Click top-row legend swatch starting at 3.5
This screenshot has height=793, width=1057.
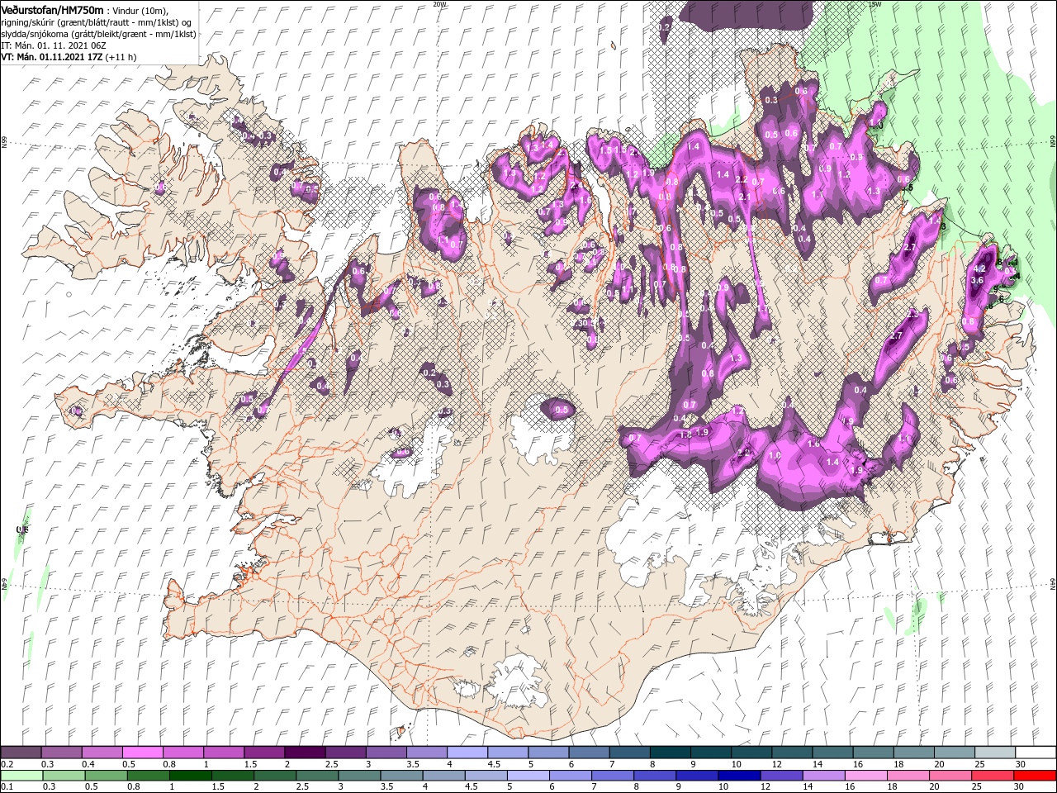pos(426,753)
